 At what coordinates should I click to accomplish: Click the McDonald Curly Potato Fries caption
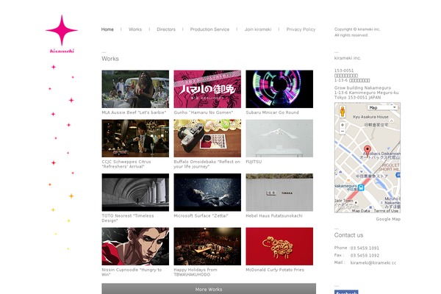275,270
